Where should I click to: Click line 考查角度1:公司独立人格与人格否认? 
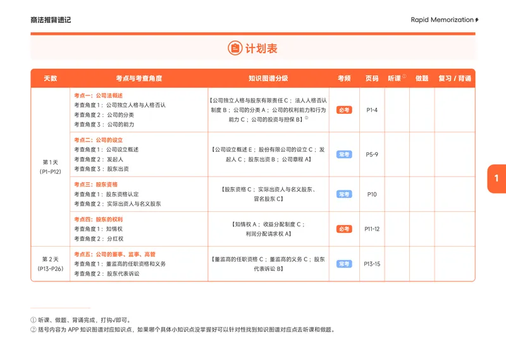pyautogui.click(x=120, y=105)
